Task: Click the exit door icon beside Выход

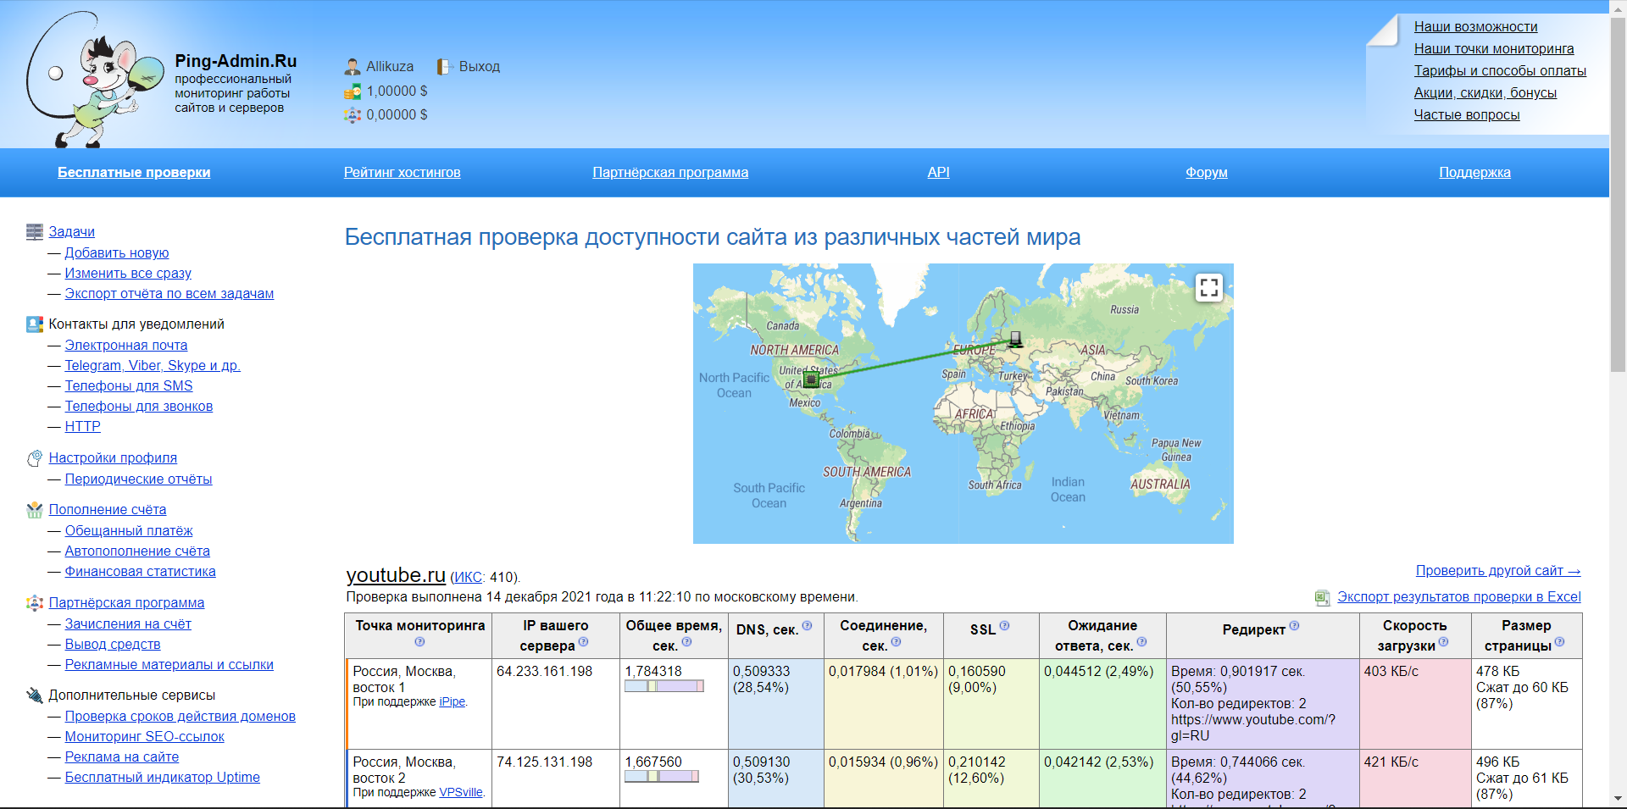Action: 445,67
